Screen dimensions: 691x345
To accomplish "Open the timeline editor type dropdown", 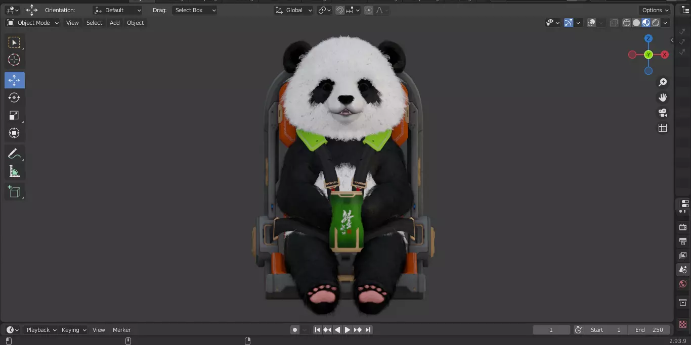I will point(12,330).
